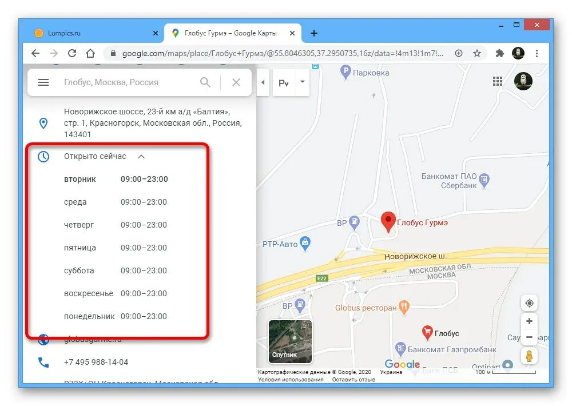Expand the input tools dropdown arrow
Viewport: 572px width, 406px height.
click(x=303, y=82)
